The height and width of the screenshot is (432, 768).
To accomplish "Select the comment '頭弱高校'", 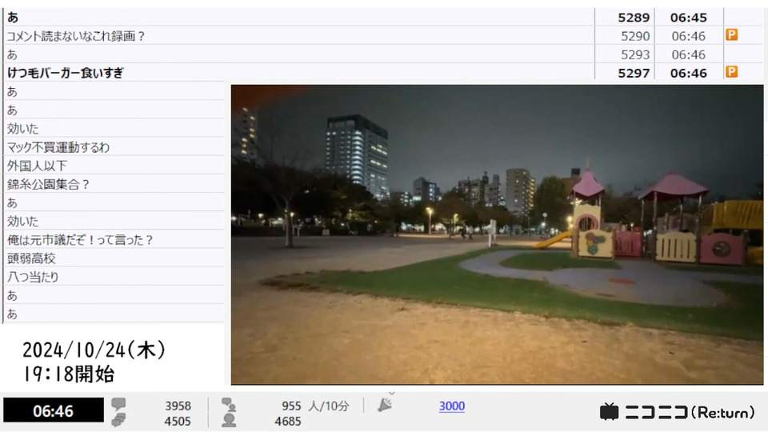I will click(x=31, y=258).
